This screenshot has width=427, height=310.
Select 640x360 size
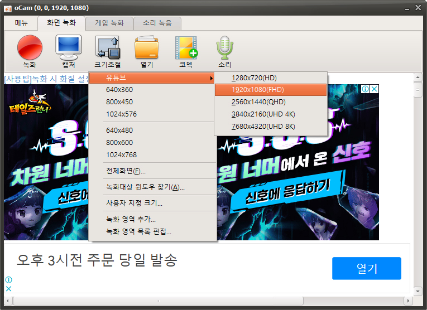pyautogui.click(x=152, y=89)
